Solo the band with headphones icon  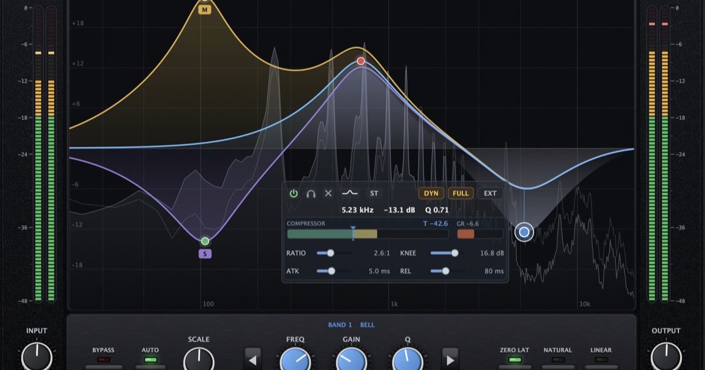tap(311, 193)
